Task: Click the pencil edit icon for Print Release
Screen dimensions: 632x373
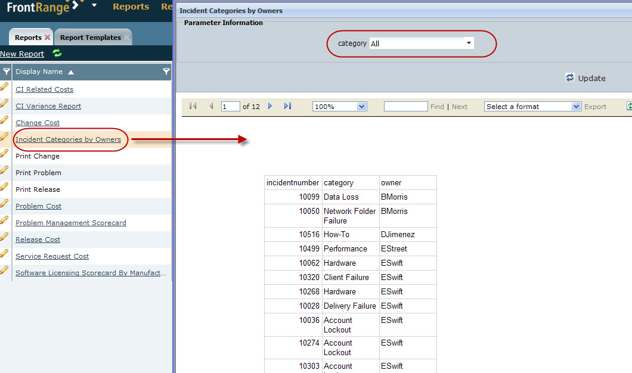Action: [x=4, y=187]
